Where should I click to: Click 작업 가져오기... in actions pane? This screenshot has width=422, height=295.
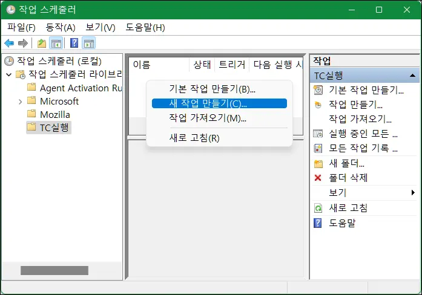tap(360, 118)
